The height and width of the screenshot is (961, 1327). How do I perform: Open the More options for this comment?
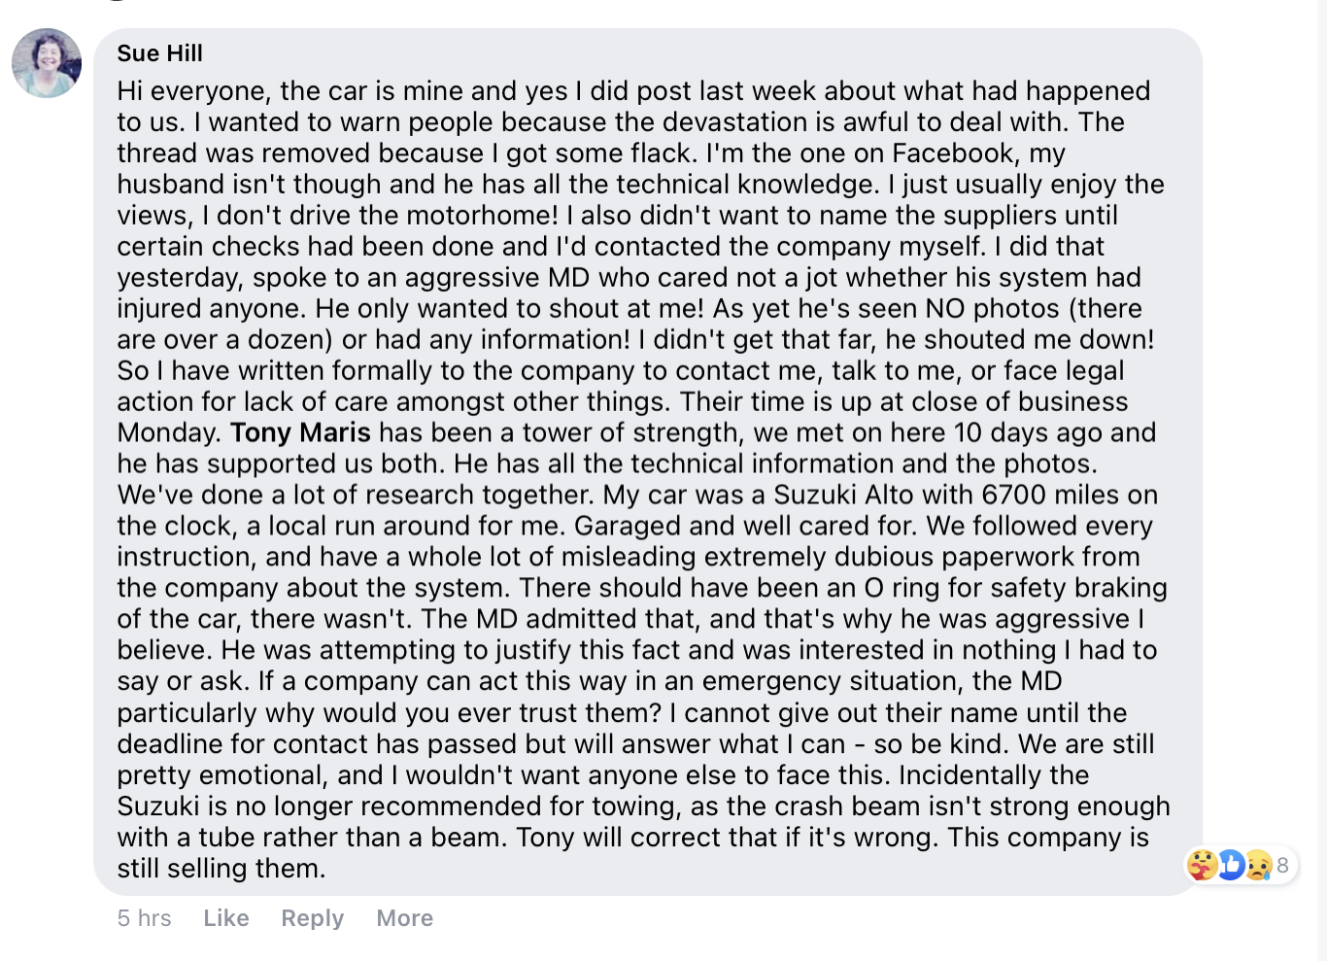pyautogui.click(x=404, y=918)
